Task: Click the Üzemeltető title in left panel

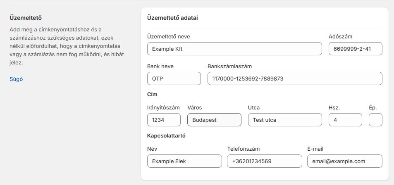Action: [x=26, y=18]
